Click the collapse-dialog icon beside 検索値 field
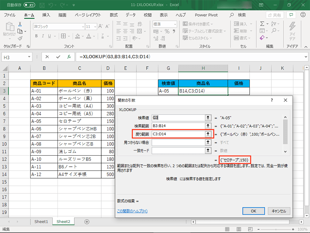Screen dimensions: 310x233 [x=208, y=118]
